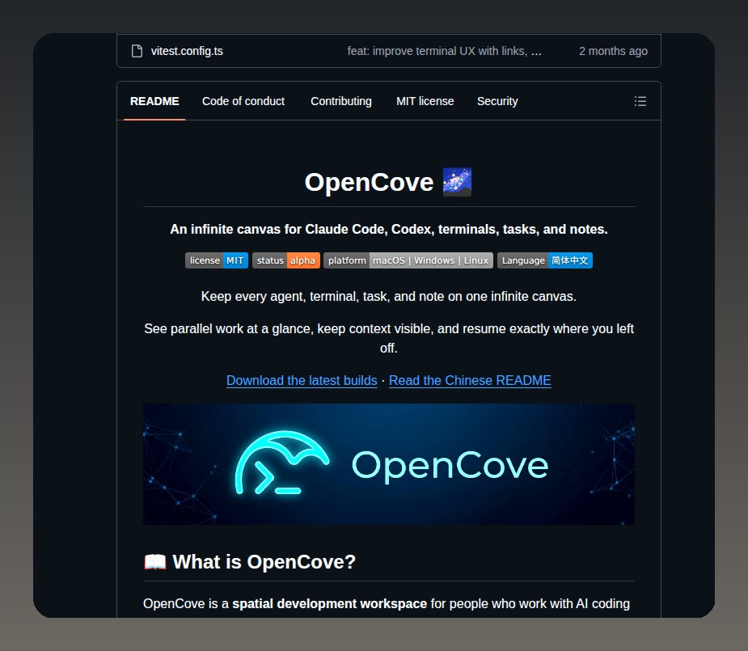This screenshot has height=651, width=748.
Task: Click the 'What is OpenCove?' heading
Action: click(264, 562)
